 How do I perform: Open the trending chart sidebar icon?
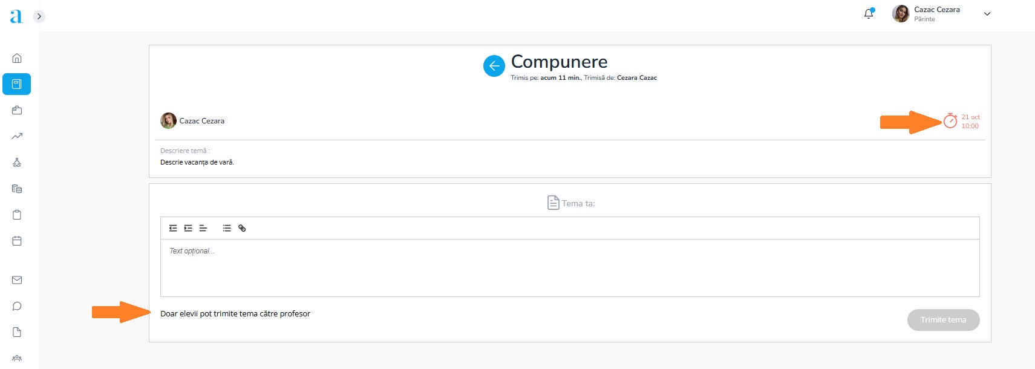pyautogui.click(x=17, y=136)
